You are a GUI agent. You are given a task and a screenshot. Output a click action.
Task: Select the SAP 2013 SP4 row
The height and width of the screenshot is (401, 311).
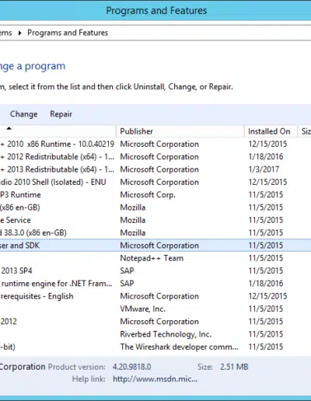155,270
